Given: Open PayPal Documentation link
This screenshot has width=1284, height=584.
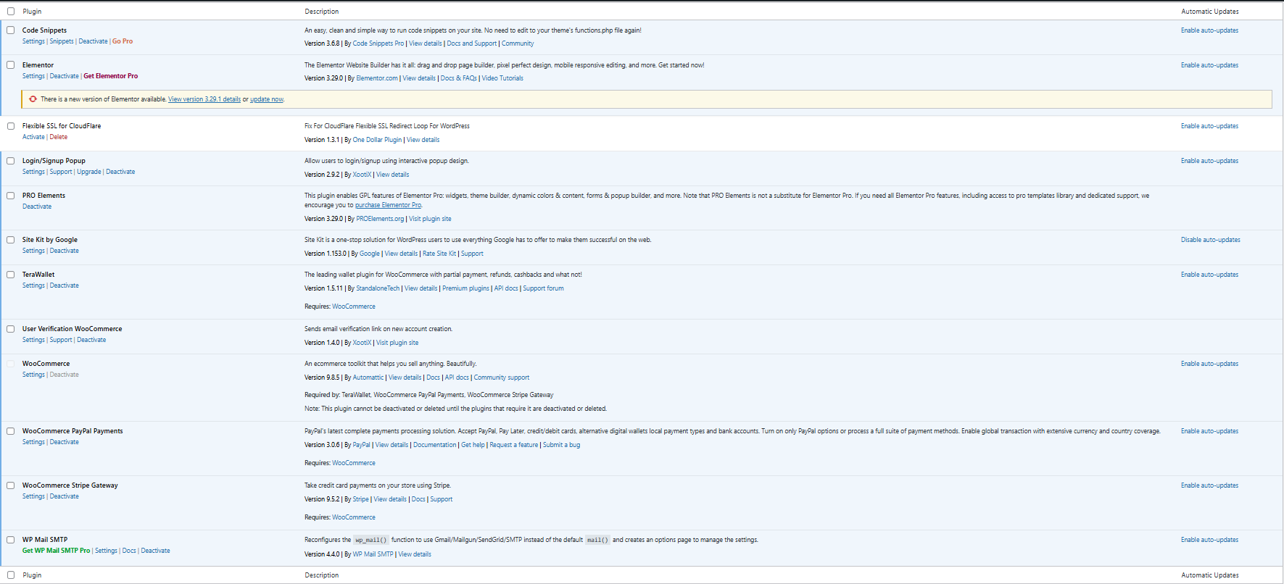Looking at the screenshot, I should coord(435,445).
